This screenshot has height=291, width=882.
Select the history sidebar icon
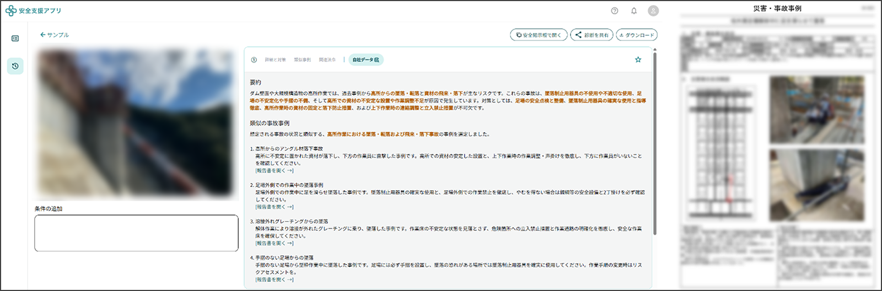(15, 66)
